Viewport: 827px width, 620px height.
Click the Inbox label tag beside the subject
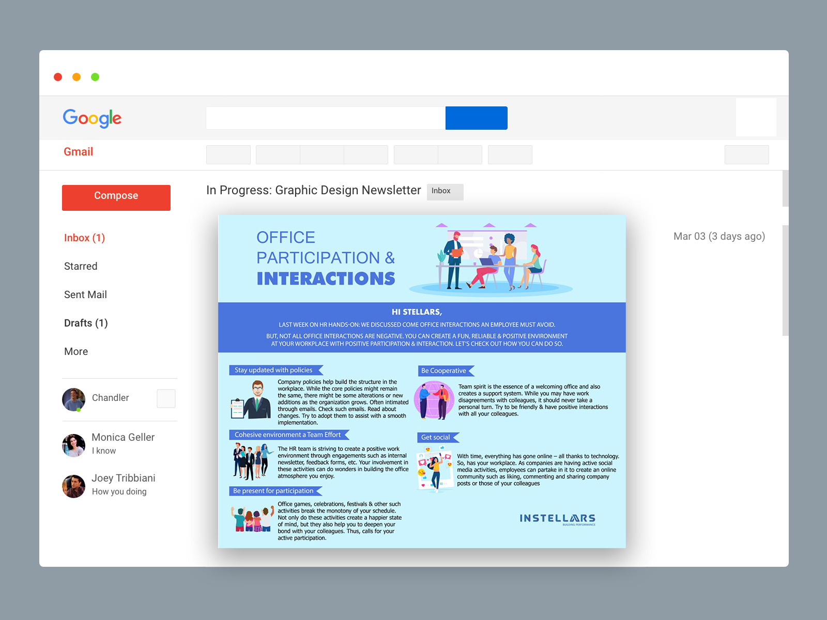[445, 191]
